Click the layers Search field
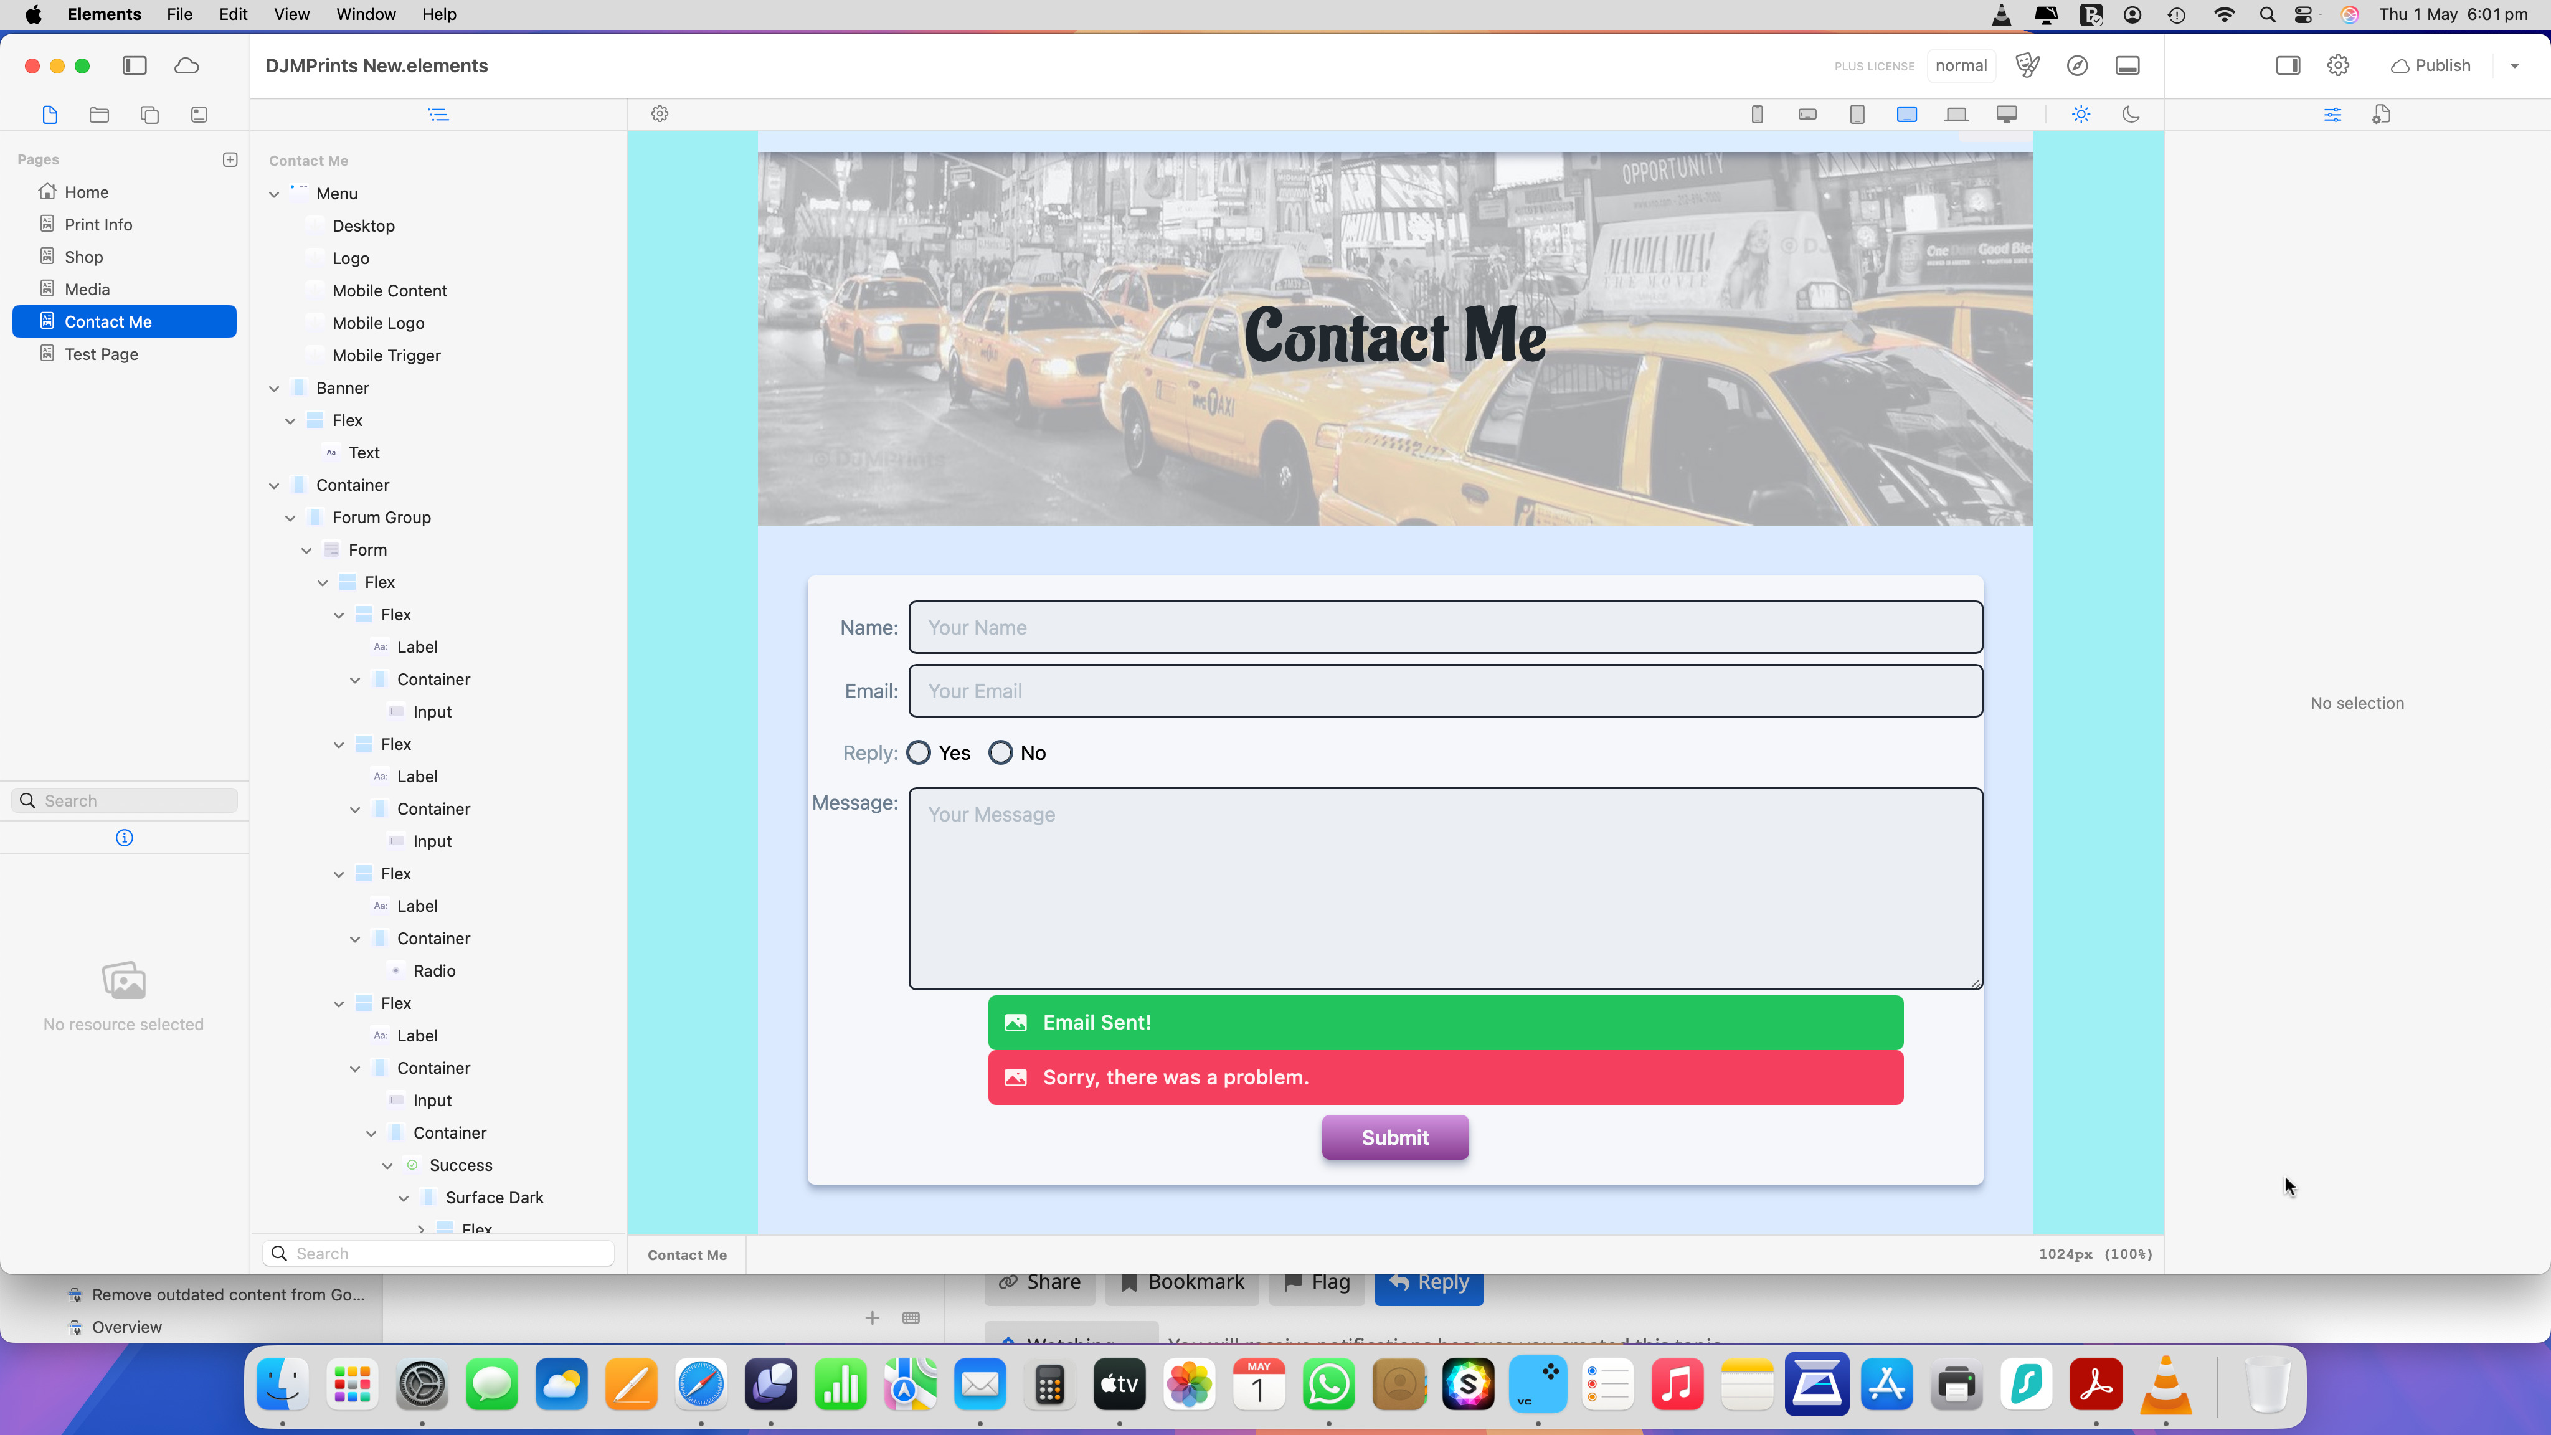Image resolution: width=2551 pixels, height=1435 pixels. [x=438, y=1253]
